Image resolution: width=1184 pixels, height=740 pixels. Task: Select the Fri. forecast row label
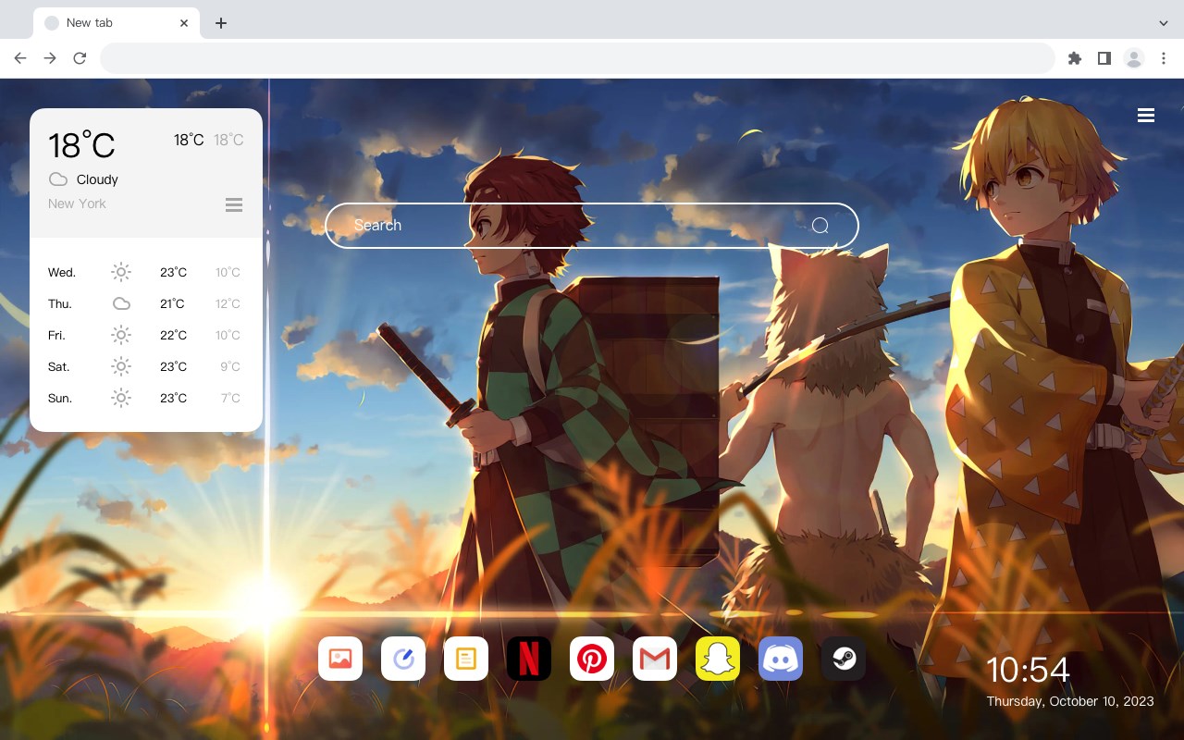(56, 335)
